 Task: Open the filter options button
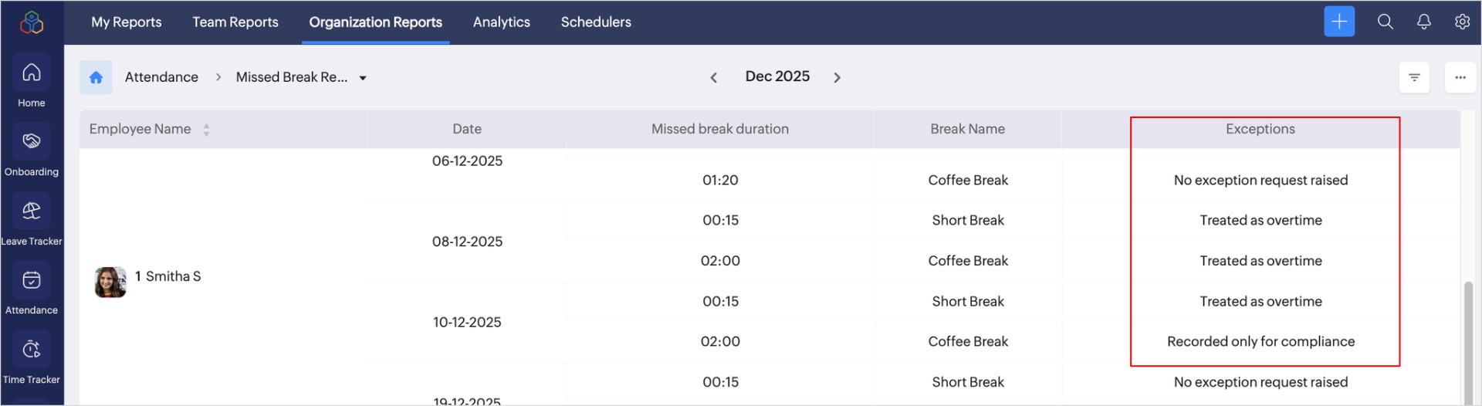[x=1414, y=77]
